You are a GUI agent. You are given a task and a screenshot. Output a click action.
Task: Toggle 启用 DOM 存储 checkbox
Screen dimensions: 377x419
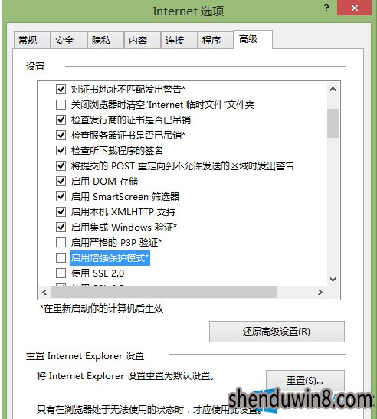(61, 182)
